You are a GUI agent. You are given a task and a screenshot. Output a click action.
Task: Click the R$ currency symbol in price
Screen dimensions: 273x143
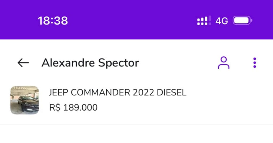click(x=55, y=108)
